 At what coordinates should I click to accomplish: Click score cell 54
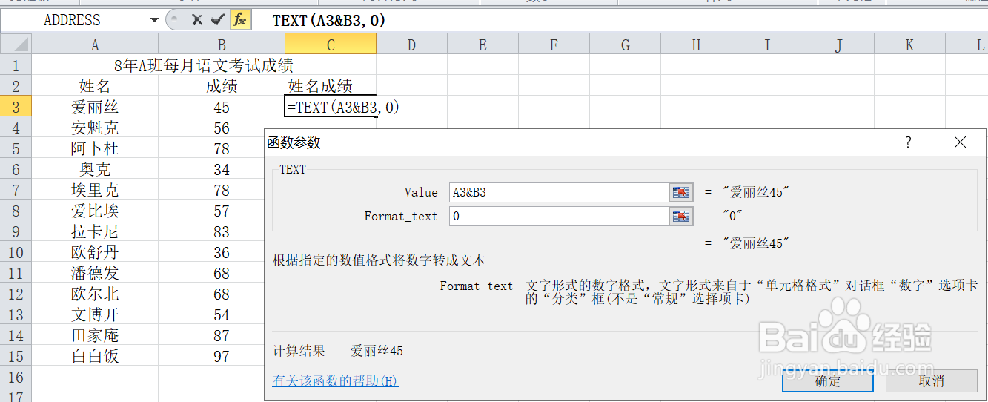(211, 314)
